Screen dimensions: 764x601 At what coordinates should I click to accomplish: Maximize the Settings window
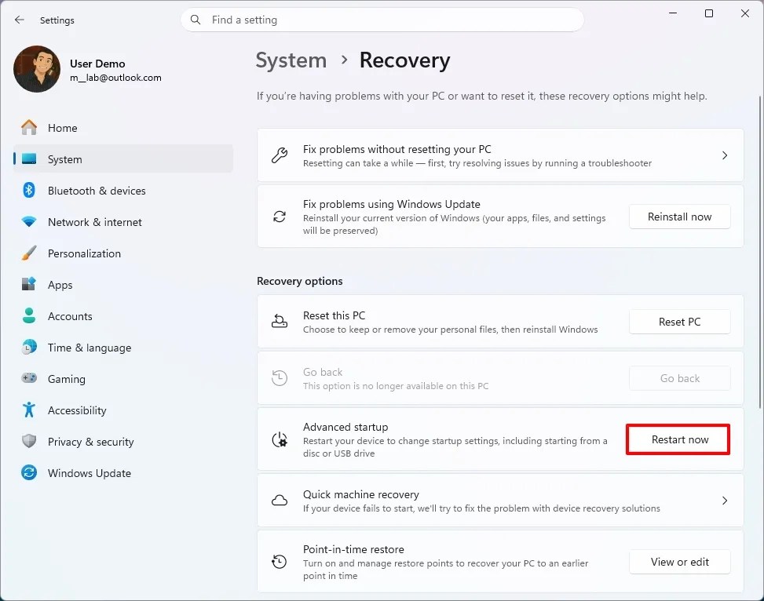[709, 13]
